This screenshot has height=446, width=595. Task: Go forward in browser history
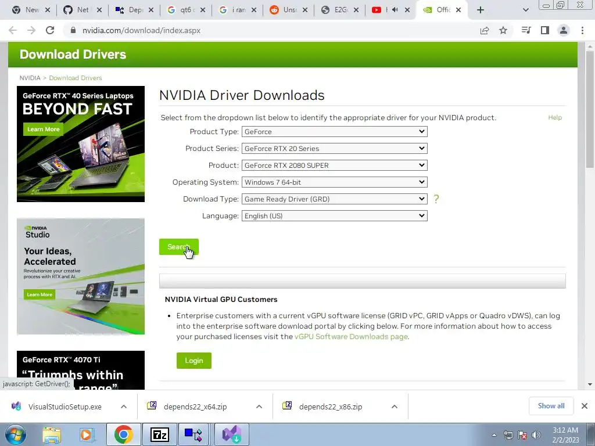tap(31, 30)
